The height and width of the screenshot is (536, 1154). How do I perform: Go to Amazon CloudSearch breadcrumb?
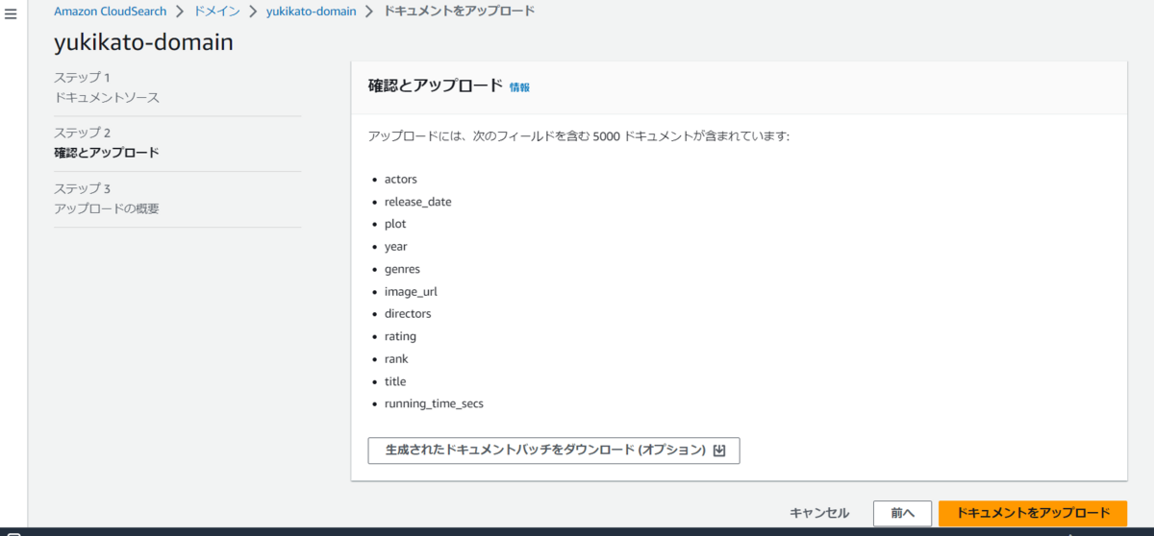point(110,12)
